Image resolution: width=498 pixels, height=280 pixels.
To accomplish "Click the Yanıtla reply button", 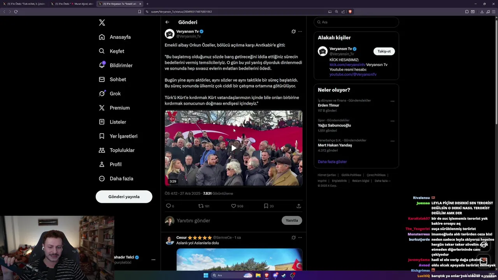I will pyautogui.click(x=292, y=220).
